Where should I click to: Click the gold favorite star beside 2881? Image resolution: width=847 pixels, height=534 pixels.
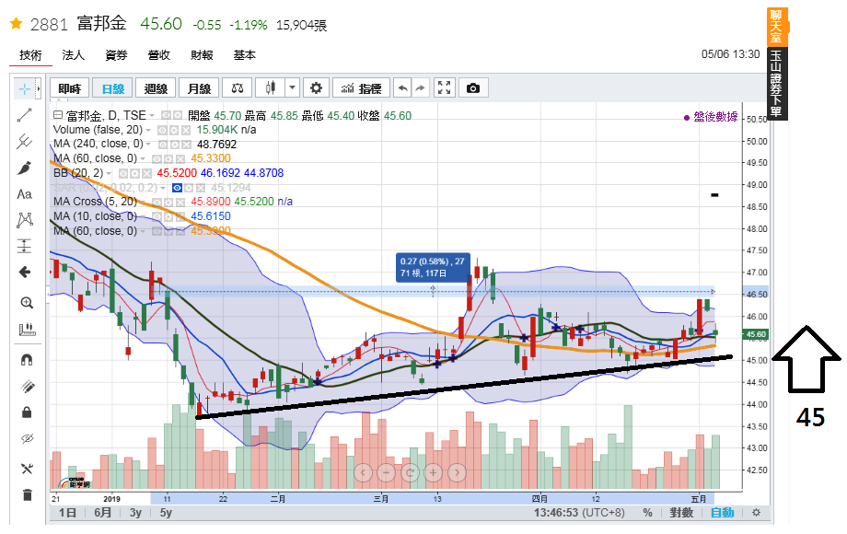pos(17,24)
